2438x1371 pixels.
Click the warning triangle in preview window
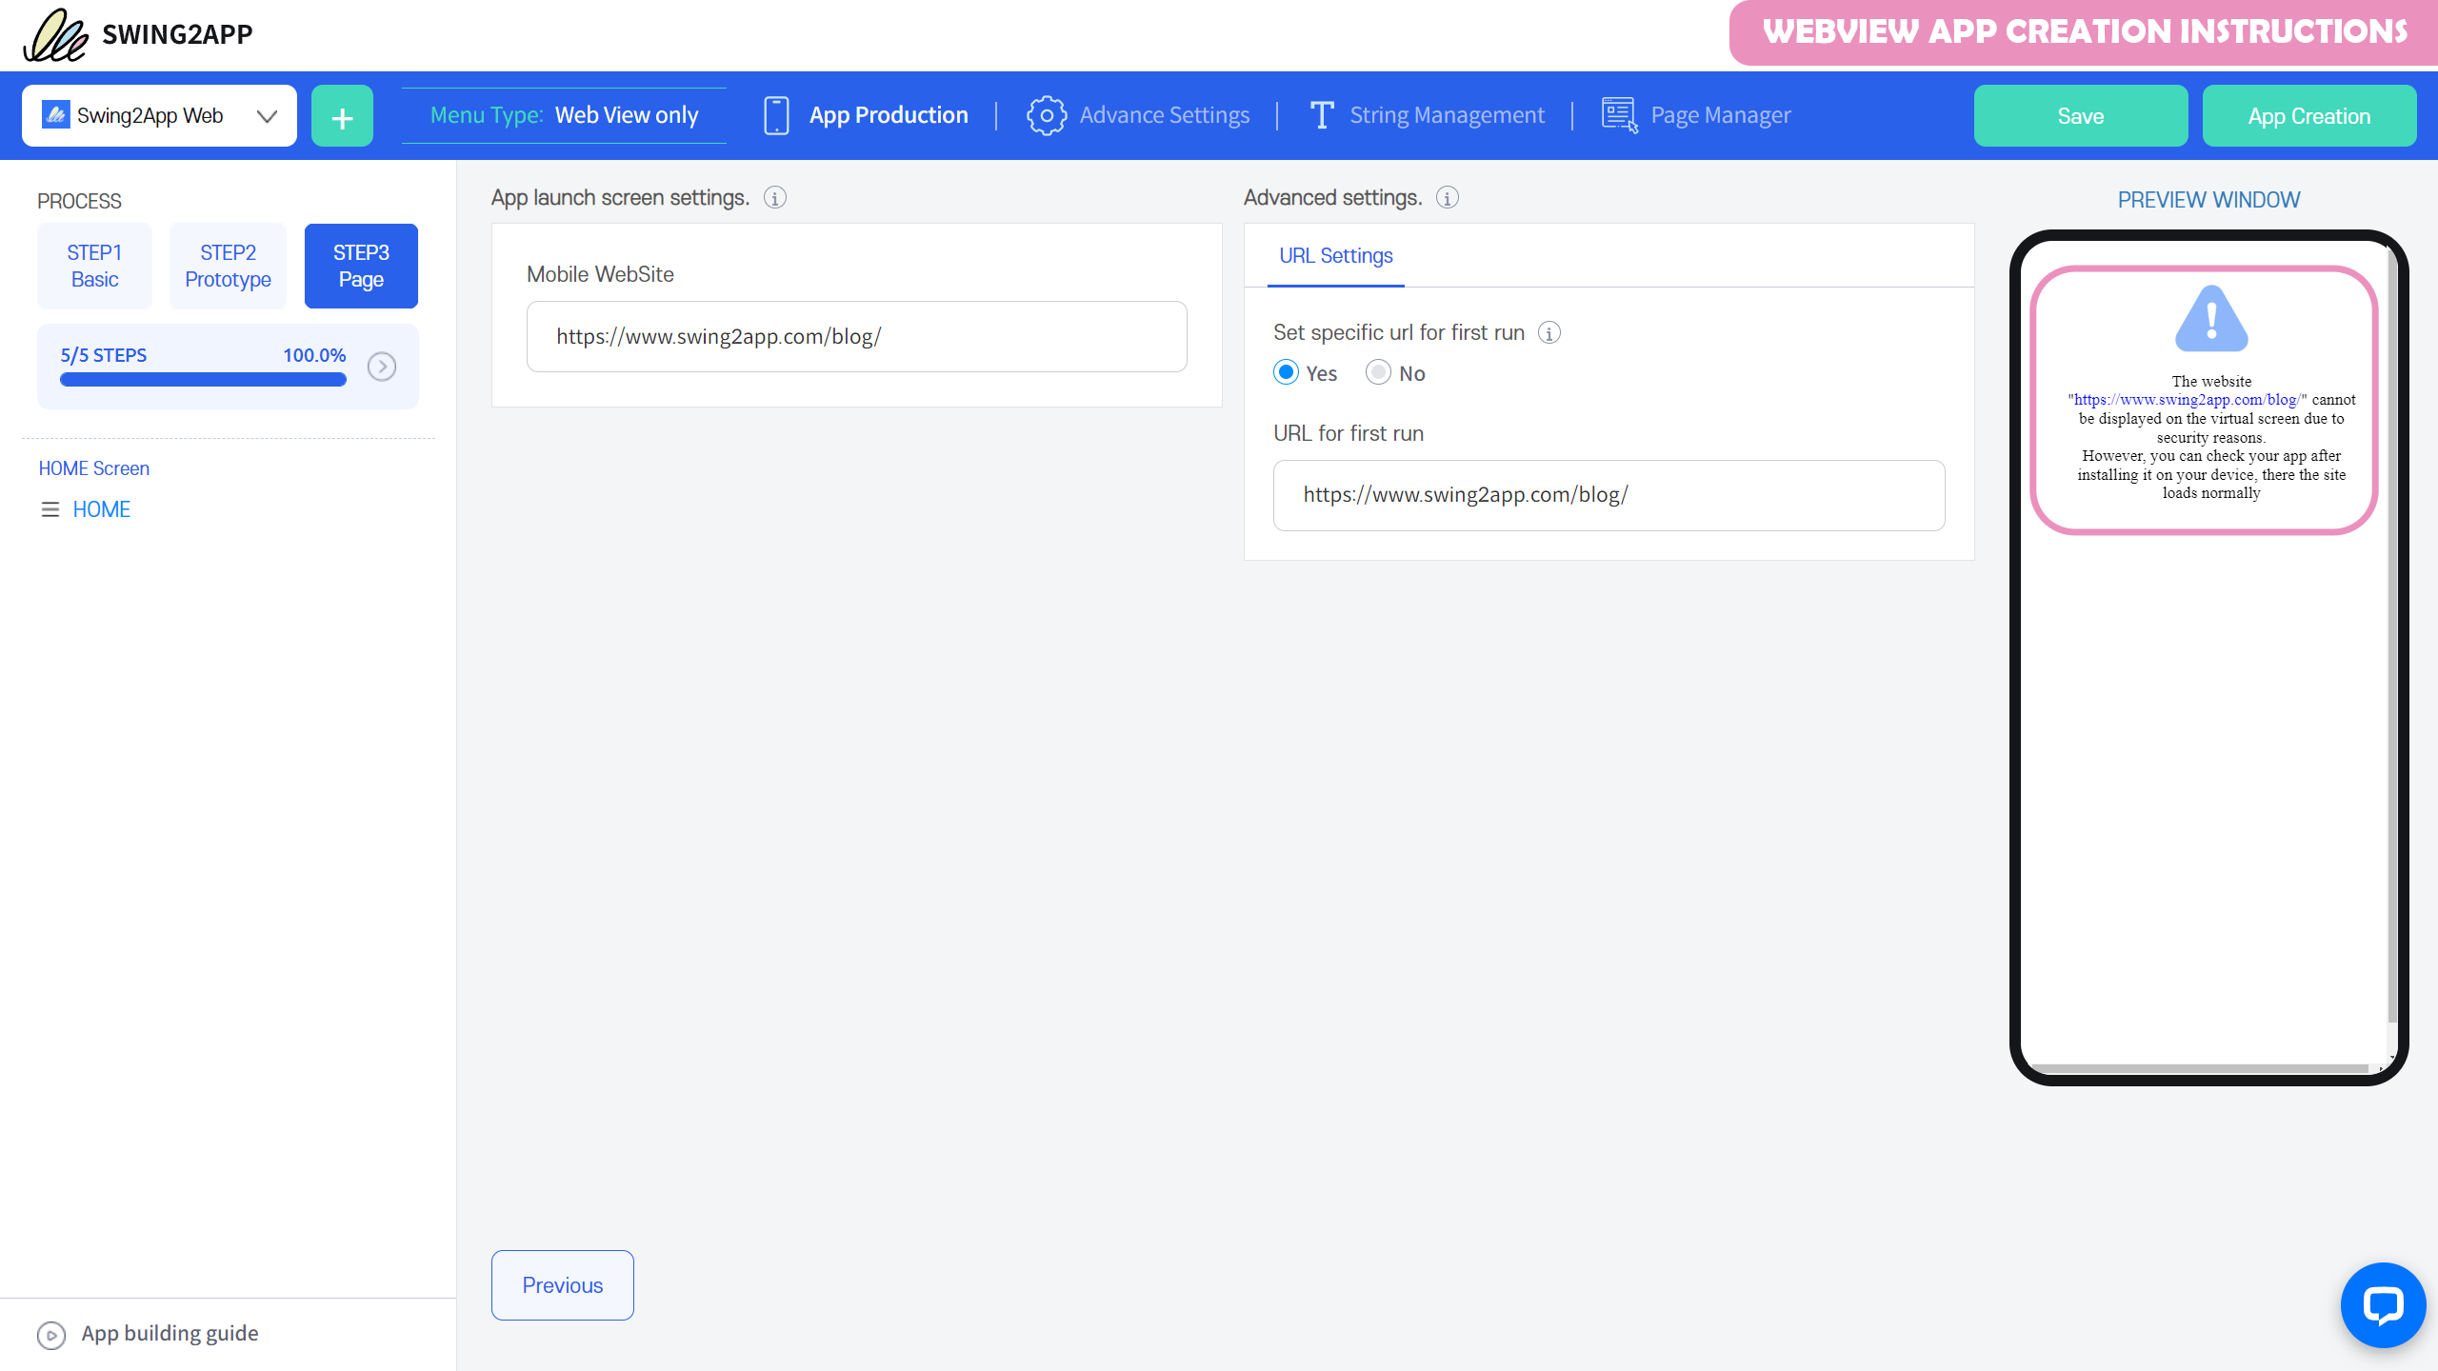click(2211, 318)
